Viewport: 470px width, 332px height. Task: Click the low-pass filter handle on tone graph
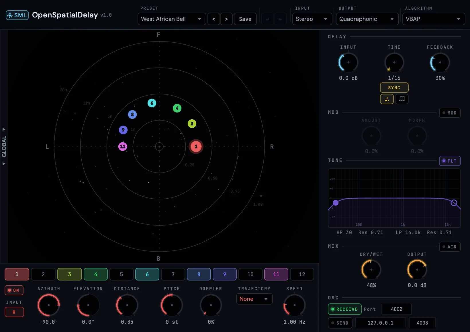tap(454, 203)
